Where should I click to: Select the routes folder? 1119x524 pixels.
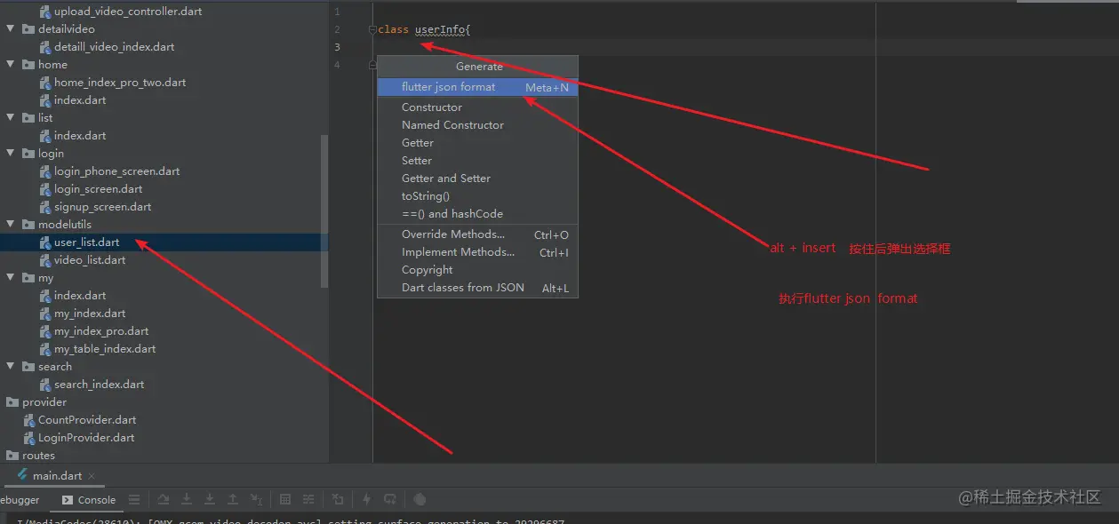pos(38,456)
